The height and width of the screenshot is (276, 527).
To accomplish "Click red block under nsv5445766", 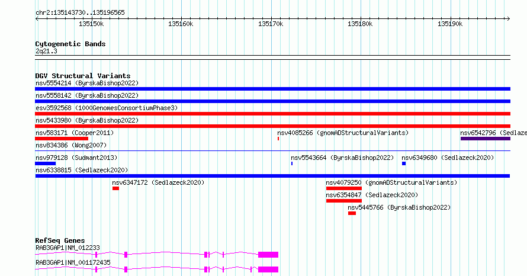I will [352, 213].
